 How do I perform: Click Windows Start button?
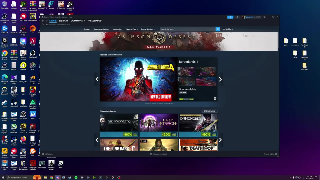[3, 177]
